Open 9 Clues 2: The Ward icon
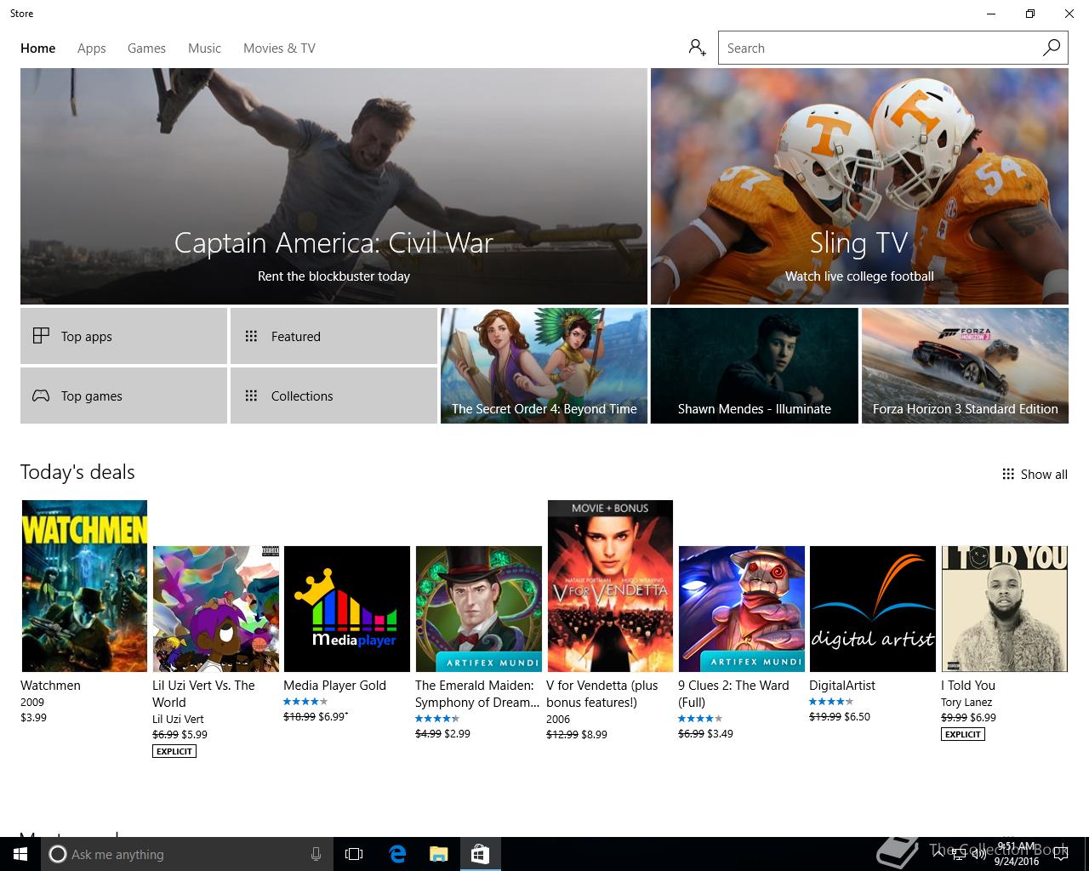Image resolution: width=1089 pixels, height=871 pixels. click(x=742, y=609)
